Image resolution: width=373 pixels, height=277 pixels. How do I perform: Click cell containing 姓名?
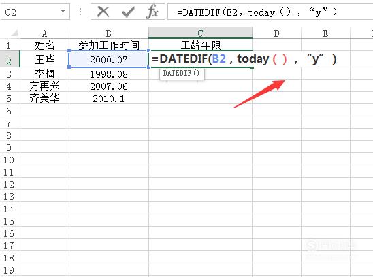pyautogui.click(x=44, y=45)
